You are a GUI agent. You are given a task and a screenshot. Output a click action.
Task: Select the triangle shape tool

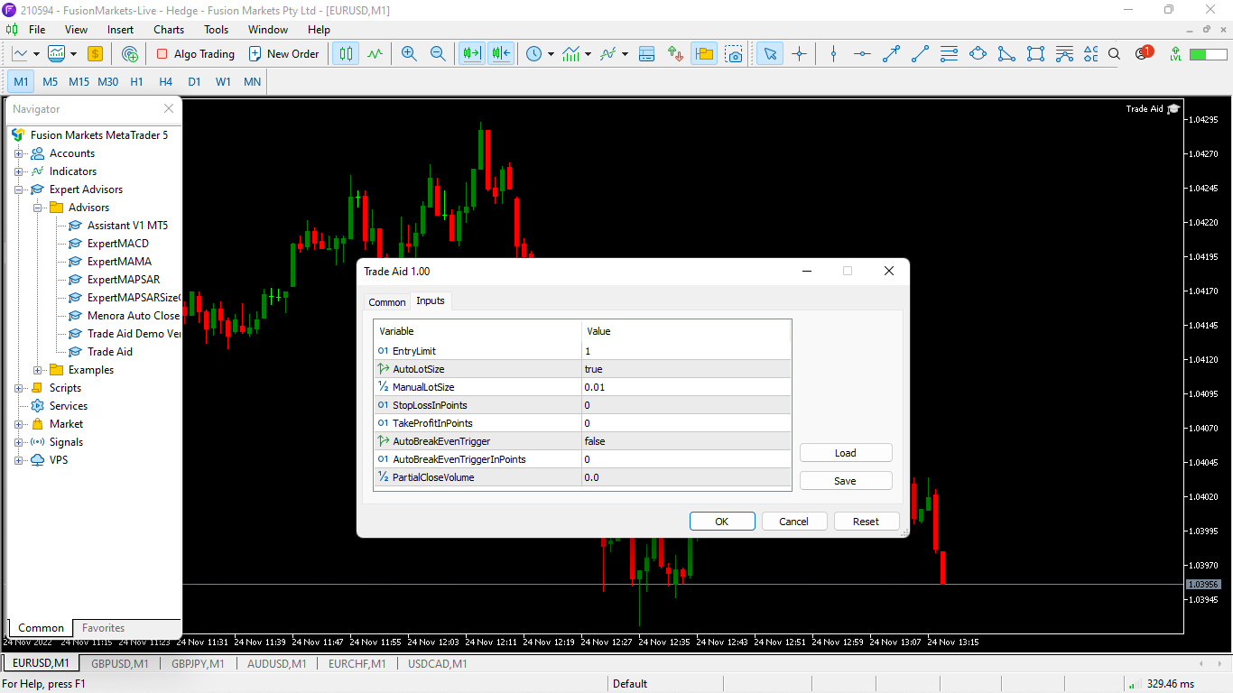click(1006, 54)
